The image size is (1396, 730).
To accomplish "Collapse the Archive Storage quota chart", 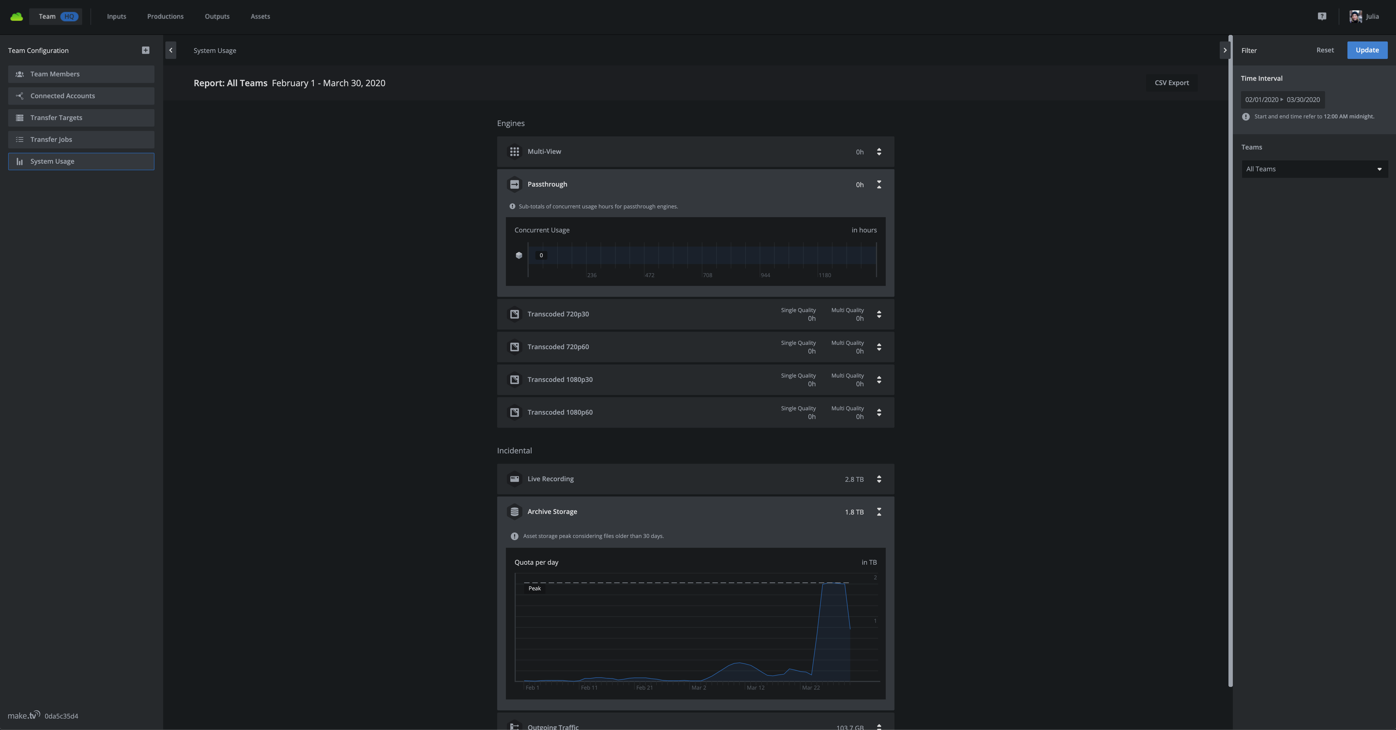I will (879, 511).
